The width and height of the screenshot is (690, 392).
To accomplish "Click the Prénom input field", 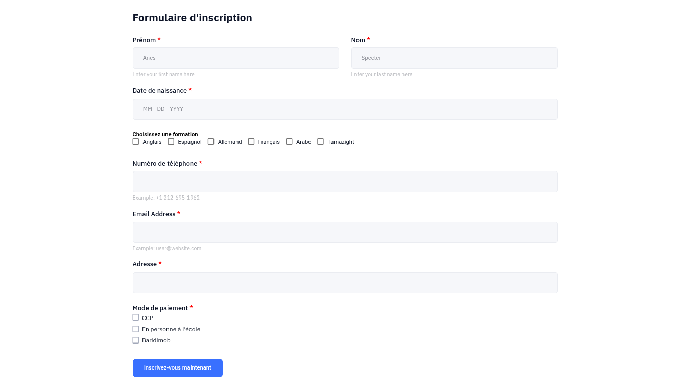I will tap(236, 58).
